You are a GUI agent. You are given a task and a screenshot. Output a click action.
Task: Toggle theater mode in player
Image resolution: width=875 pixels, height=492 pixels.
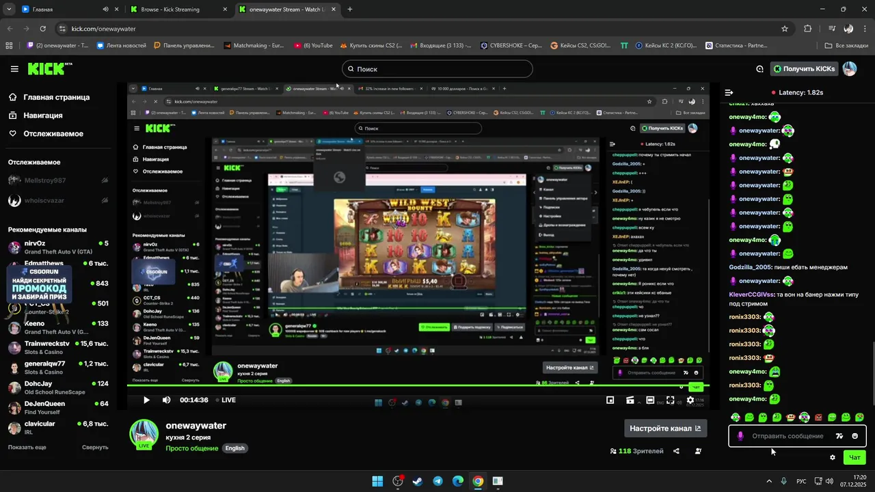(x=650, y=400)
